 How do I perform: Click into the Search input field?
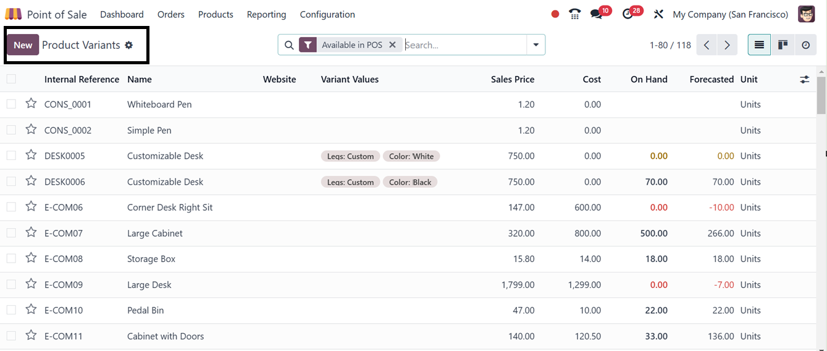click(x=463, y=45)
